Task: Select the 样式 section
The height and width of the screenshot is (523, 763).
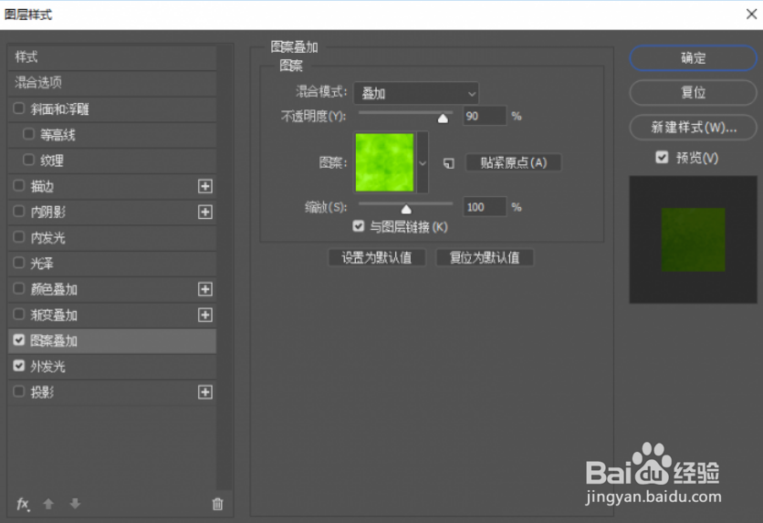Action: point(112,58)
